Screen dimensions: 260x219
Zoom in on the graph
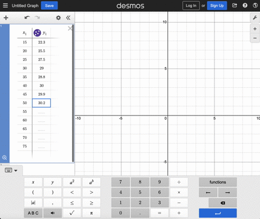point(255,29)
